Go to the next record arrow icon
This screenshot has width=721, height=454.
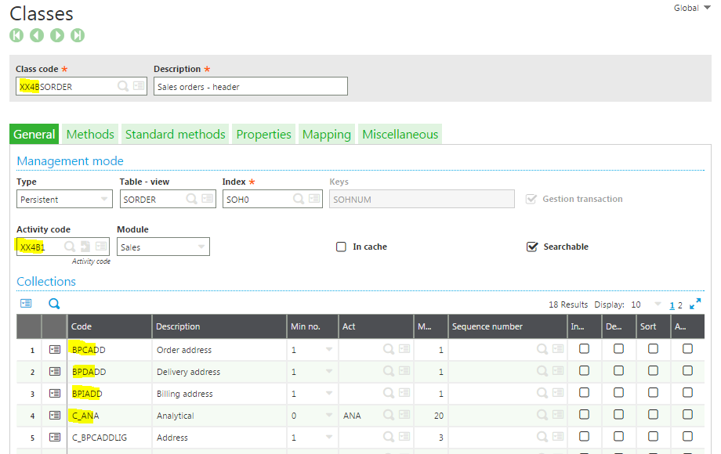57,35
